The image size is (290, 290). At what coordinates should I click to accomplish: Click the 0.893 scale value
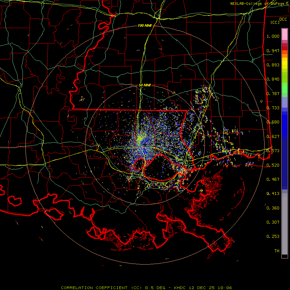tap(273, 65)
